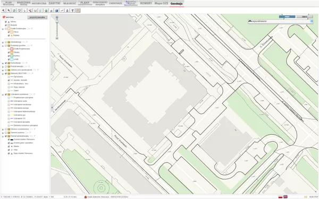Uncheck Granice dzielnic Warszawy checkbox
Screen dimensions: 319x199
click(9, 140)
